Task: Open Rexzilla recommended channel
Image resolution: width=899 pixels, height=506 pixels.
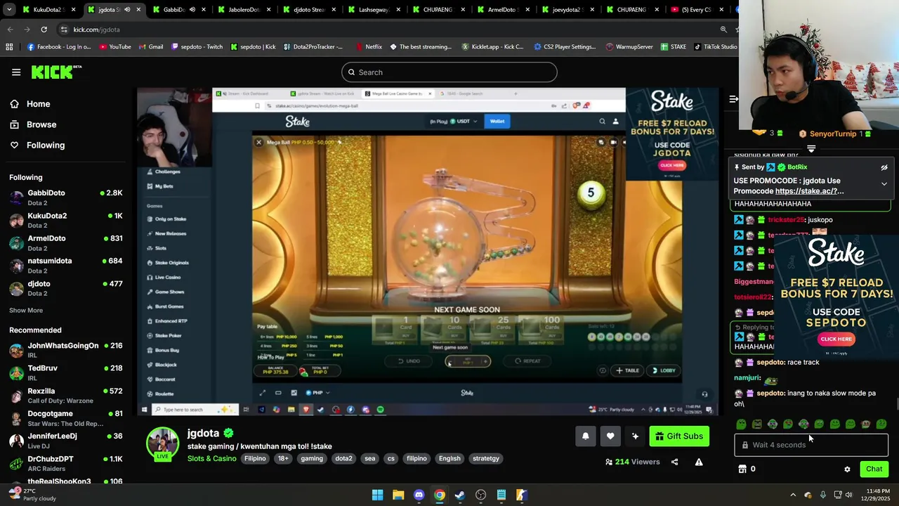Action: (x=66, y=396)
